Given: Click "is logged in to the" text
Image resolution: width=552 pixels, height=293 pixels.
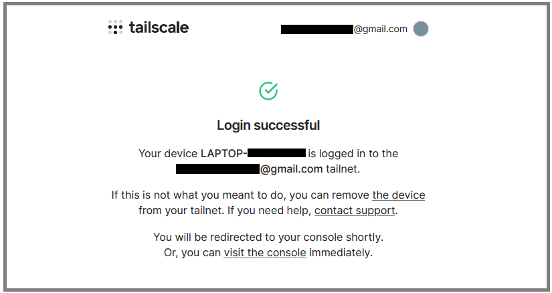Looking at the screenshot, I should [353, 154].
